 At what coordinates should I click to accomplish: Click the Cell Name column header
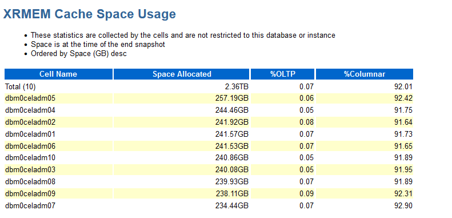point(58,74)
